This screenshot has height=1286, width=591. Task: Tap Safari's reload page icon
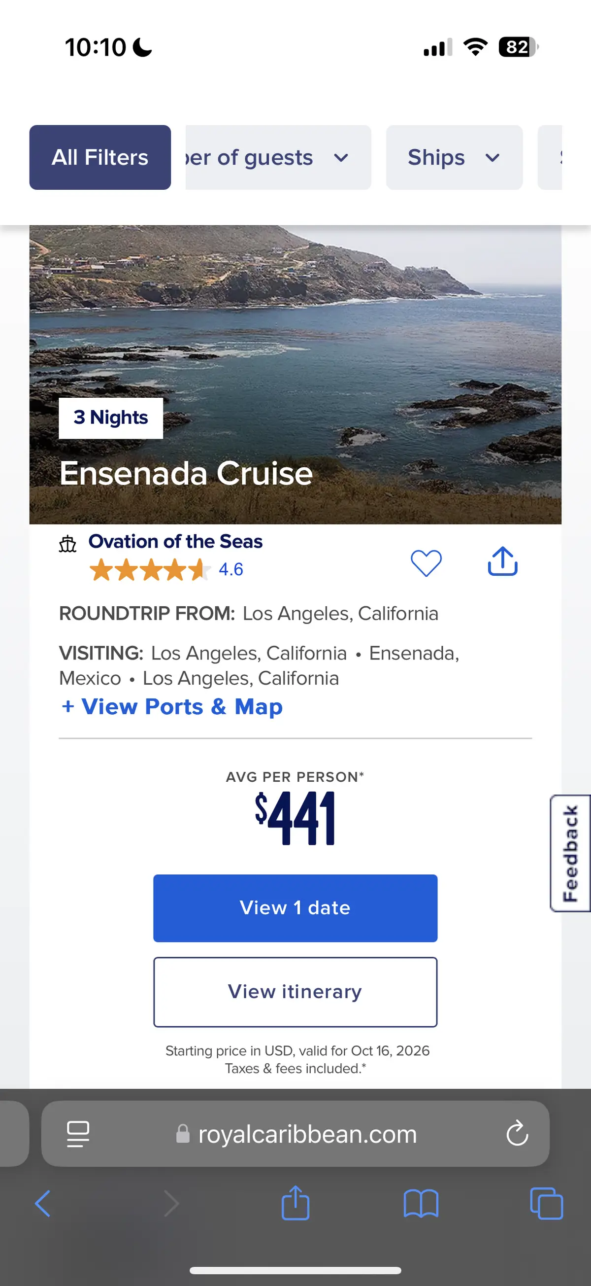pyautogui.click(x=517, y=1133)
